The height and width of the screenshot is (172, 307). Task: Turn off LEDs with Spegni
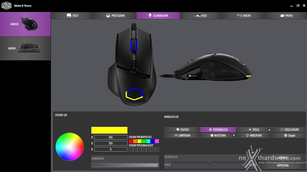(289, 136)
